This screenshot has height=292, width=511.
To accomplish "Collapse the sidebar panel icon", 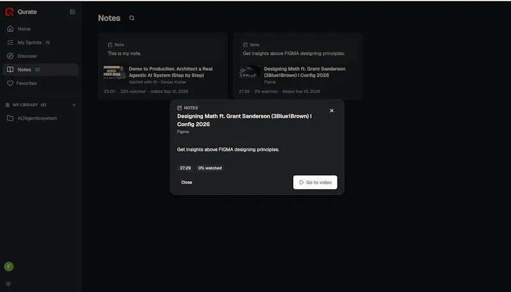I will coord(72,12).
